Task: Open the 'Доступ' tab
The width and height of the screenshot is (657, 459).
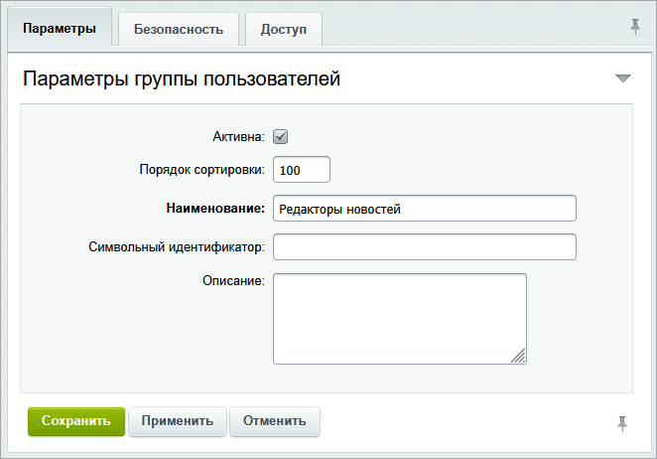Action: coord(283,29)
